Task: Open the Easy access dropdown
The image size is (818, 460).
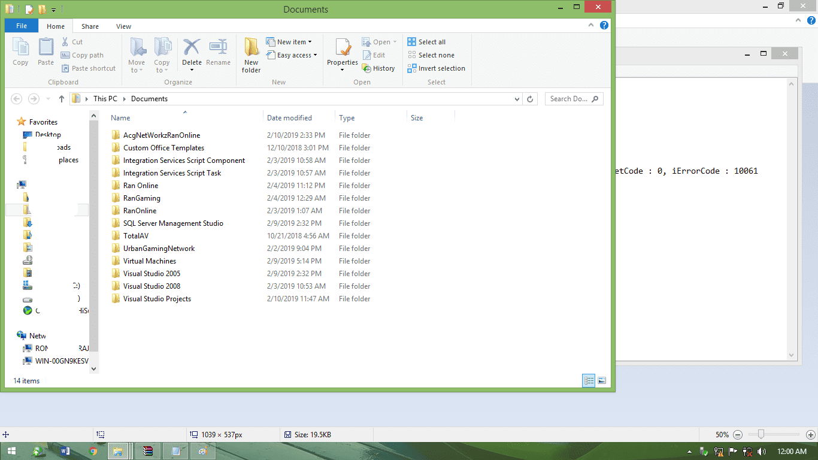Action: 292,55
